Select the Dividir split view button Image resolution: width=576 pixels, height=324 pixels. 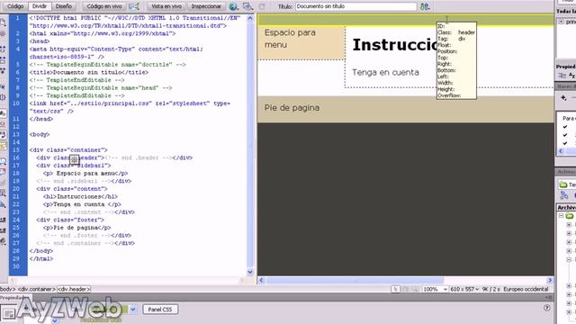tap(40, 6)
